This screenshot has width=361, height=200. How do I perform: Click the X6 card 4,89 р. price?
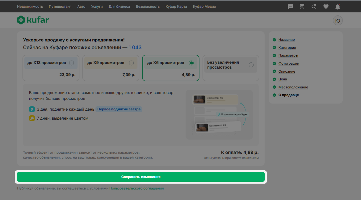pyautogui.click(x=188, y=75)
